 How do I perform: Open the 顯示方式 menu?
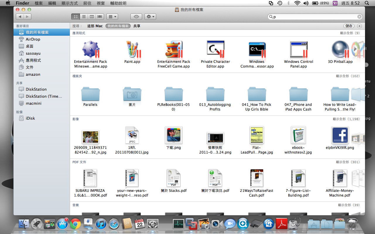pyautogui.click(x=70, y=3)
